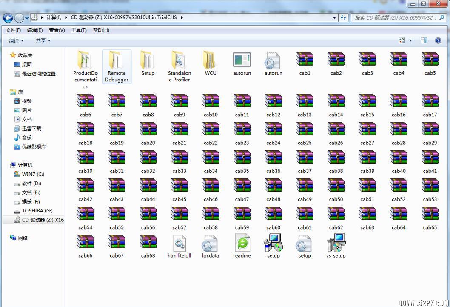This screenshot has height=307, width=450.
Task: Open the 音乐 library
Action: (x=27, y=138)
